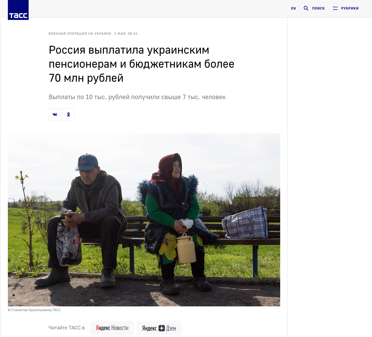Screen dimensions: 372x337
Task: Open the TASS logo home link
Action: point(18,10)
